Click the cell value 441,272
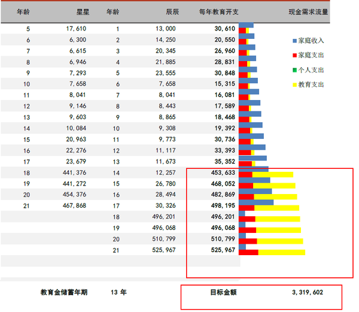Viewport: 359px width, 312px height. point(74,184)
